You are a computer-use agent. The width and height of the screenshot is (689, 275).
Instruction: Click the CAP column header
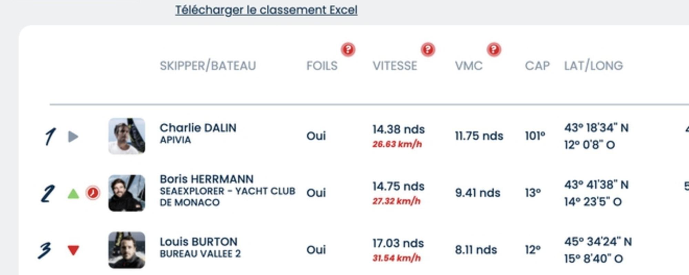coord(537,66)
